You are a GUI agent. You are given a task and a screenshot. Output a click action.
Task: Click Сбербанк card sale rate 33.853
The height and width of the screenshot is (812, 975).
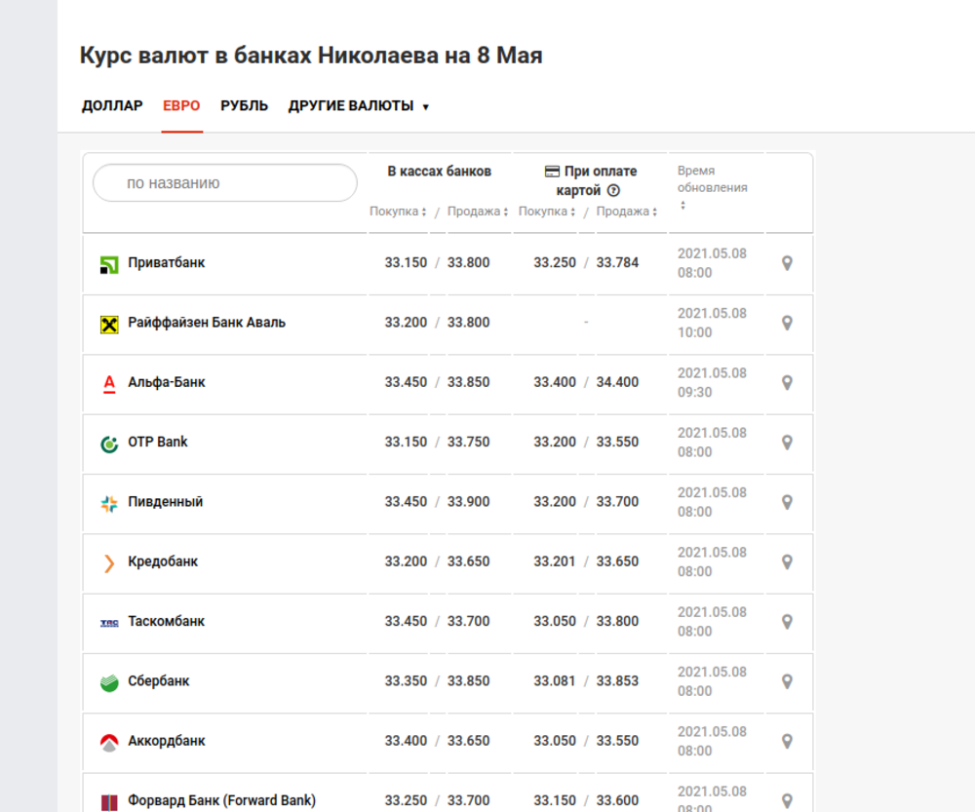[x=617, y=680]
